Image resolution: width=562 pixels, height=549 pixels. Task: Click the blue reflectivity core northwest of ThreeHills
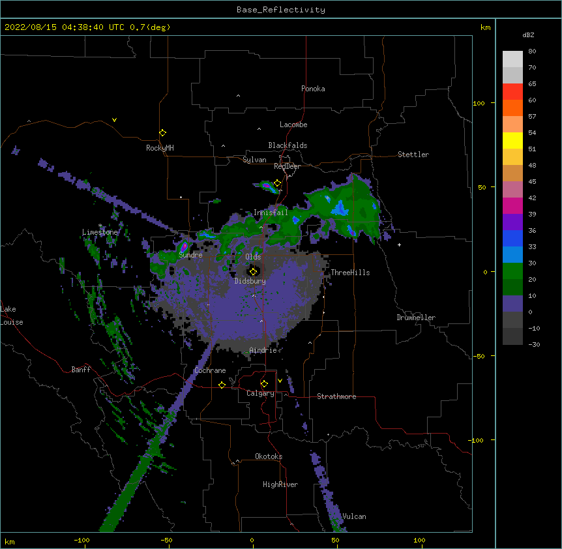click(x=340, y=208)
